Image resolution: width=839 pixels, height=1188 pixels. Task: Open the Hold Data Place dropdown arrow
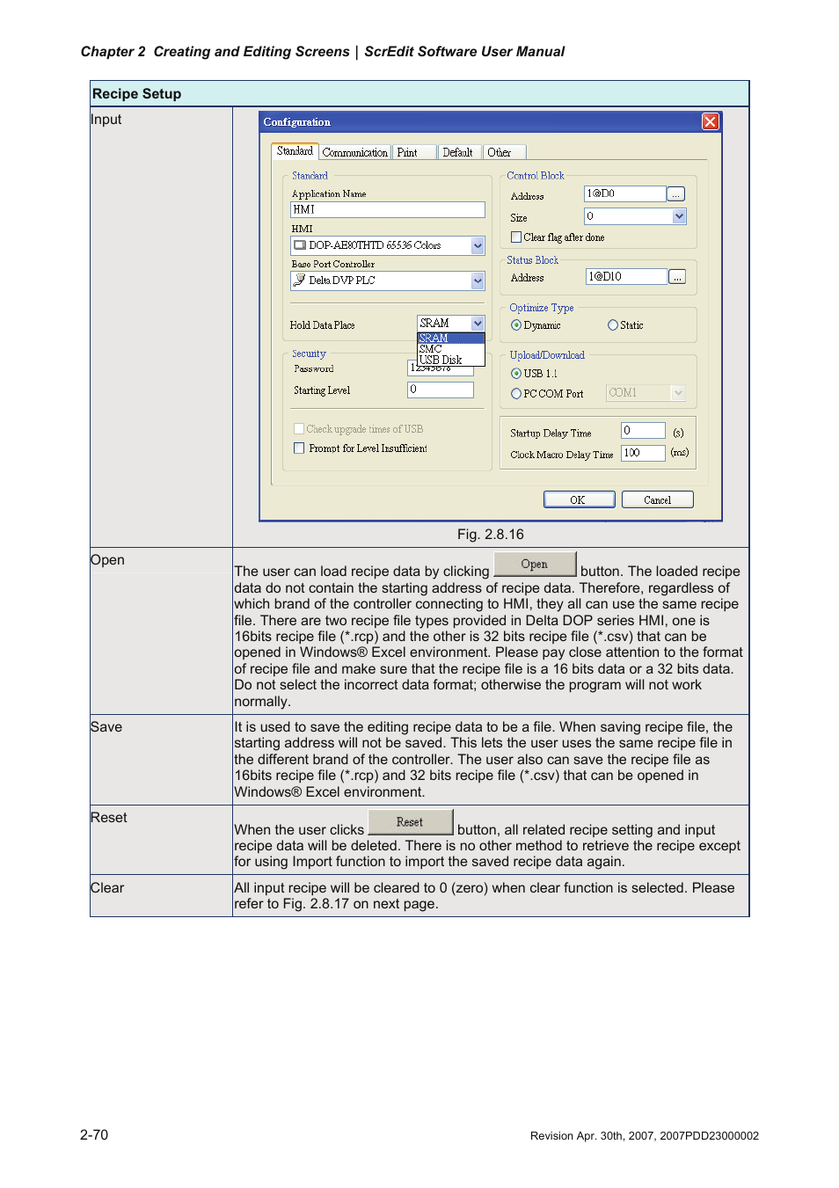478,324
